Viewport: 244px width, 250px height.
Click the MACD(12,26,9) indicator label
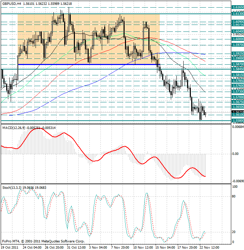tap(14, 128)
